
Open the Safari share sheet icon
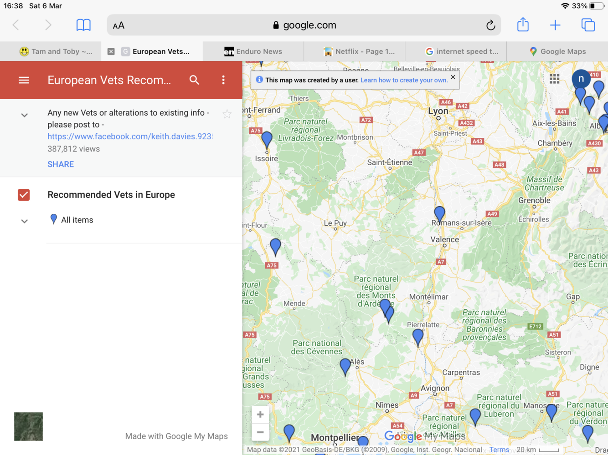523,25
